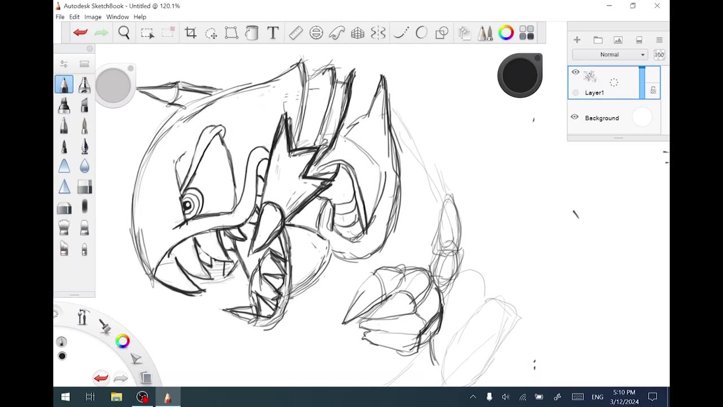Add a new layer with plus icon
The width and height of the screenshot is (723, 407).
pyautogui.click(x=577, y=40)
